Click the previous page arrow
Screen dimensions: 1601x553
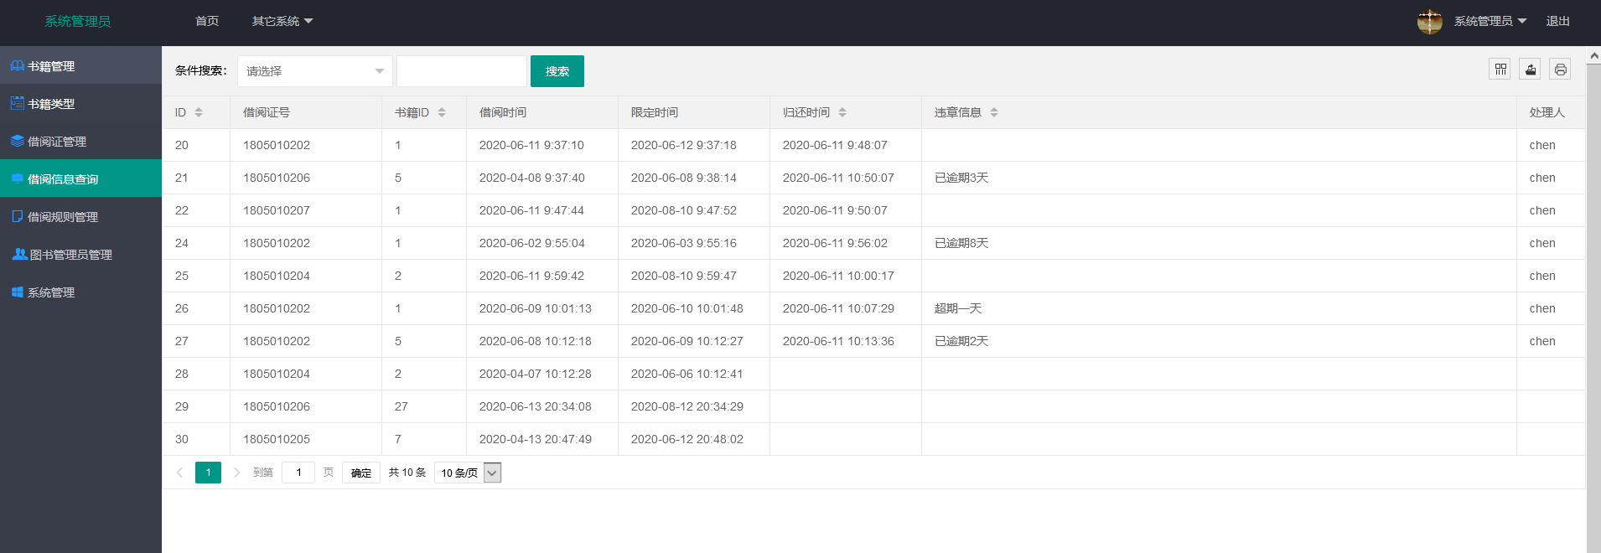pos(179,473)
